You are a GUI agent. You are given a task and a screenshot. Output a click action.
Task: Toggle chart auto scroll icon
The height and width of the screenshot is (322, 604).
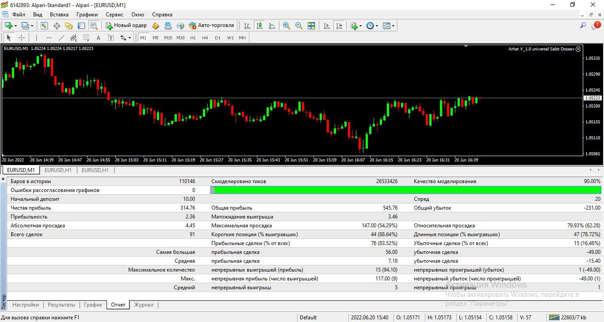(x=327, y=26)
